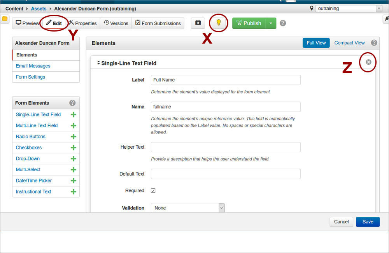Click the archive box icon button
This screenshot has height=253, width=389.
coord(198,23)
